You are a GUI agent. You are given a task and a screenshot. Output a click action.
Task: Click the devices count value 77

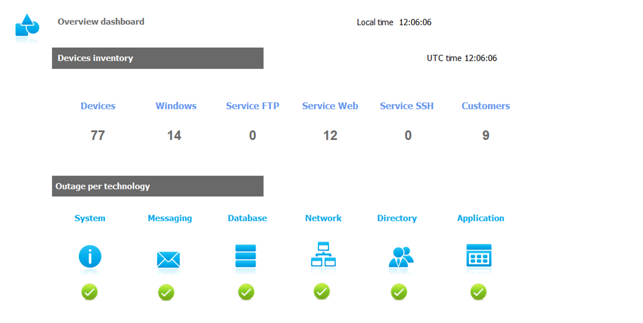98,136
